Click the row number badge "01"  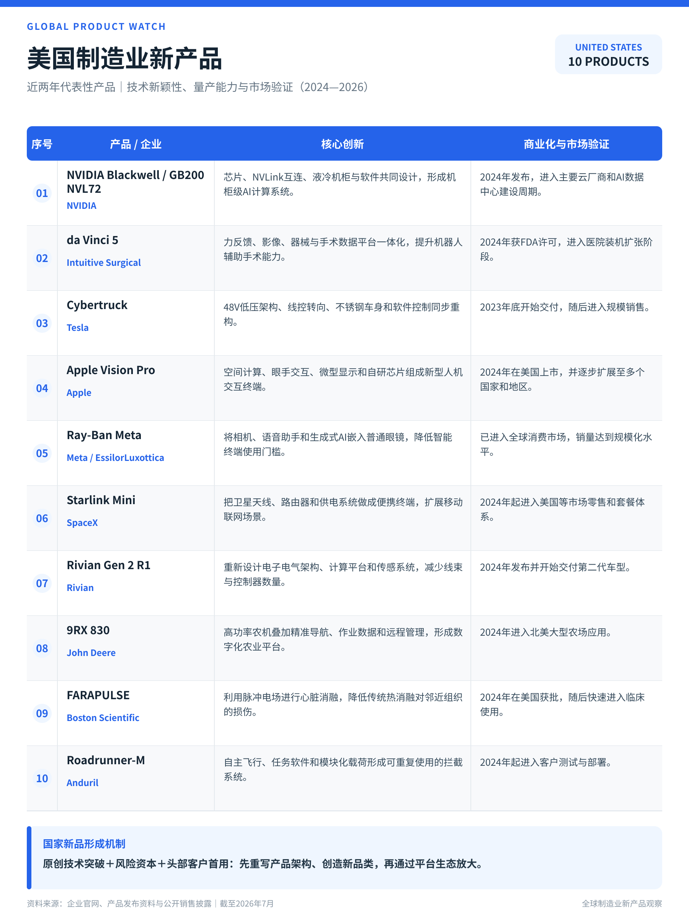coord(42,193)
